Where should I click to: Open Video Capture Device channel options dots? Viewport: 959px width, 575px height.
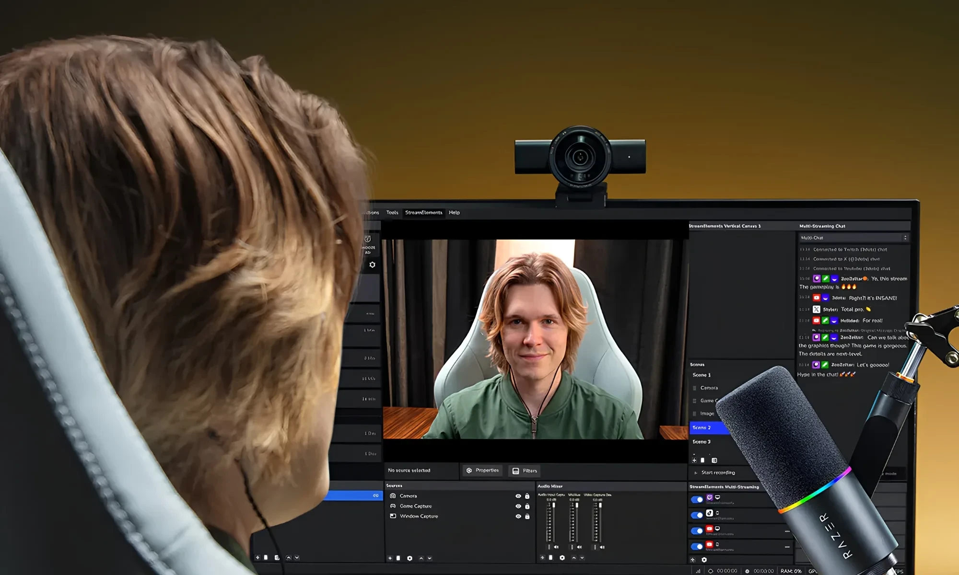pyautogui.click(x=595, y=547)
